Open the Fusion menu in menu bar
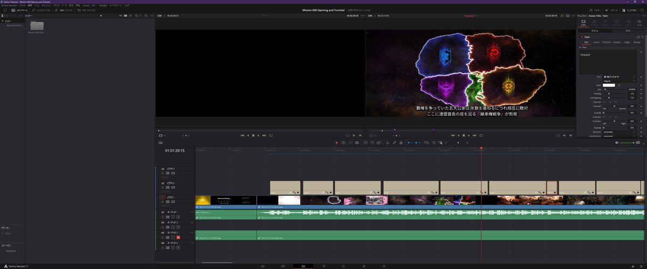This screenshot has height=269, width=647. pos(85,5)
